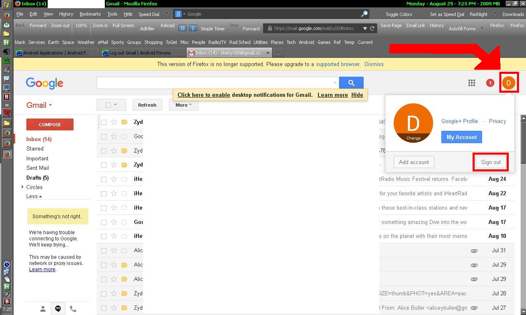Open the select-all checkbox dropdown
This screenshot has width=526, height=315.
point(111,105)
